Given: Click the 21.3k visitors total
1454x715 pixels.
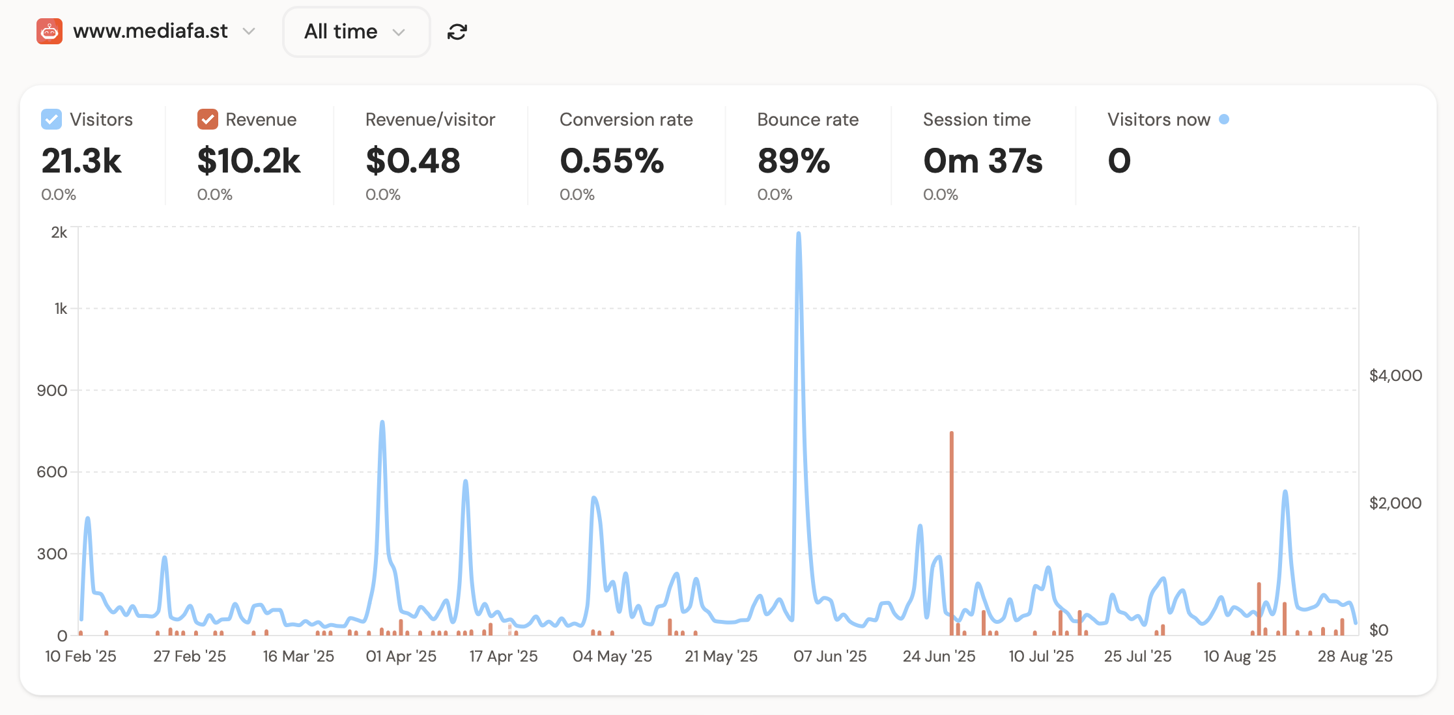Looking at the screenshot, I should (x=81, y=161).
